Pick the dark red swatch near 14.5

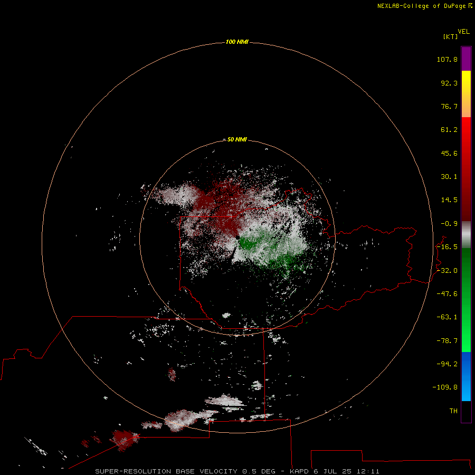point(466,200)
